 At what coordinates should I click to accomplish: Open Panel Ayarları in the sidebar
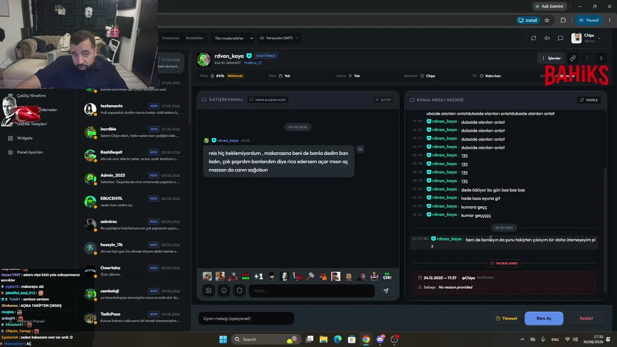click(x=30, y=152)
